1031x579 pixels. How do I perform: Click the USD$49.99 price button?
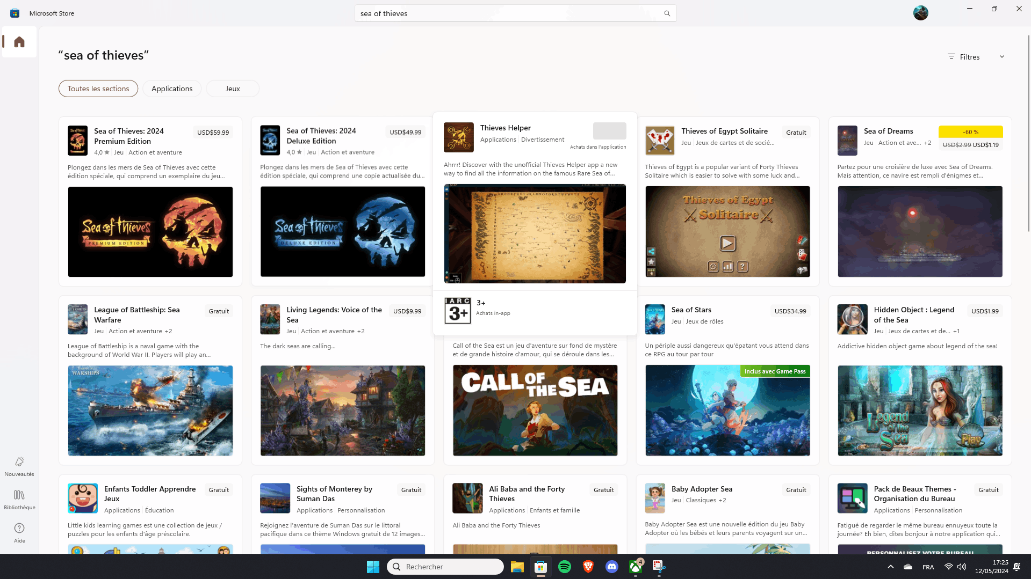(x=405, y=132)
